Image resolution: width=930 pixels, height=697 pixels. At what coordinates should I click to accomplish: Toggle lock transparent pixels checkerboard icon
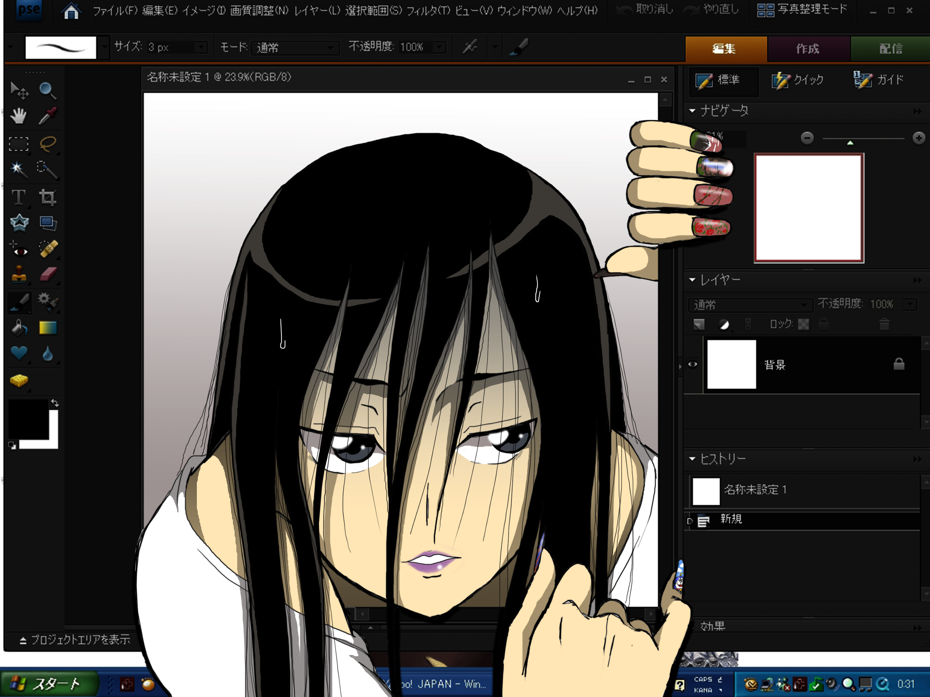pyautogui.click(x=803, y=324)
